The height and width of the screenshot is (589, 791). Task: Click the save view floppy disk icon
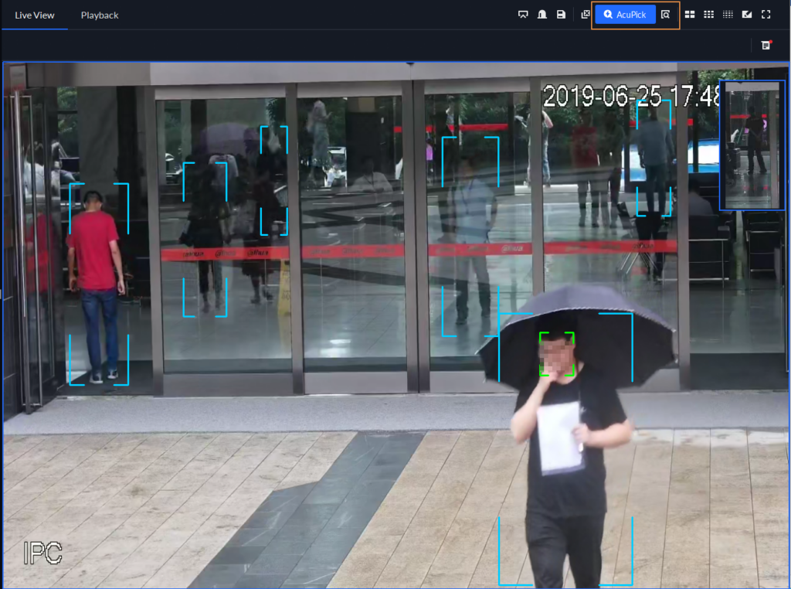pos(562,15)
